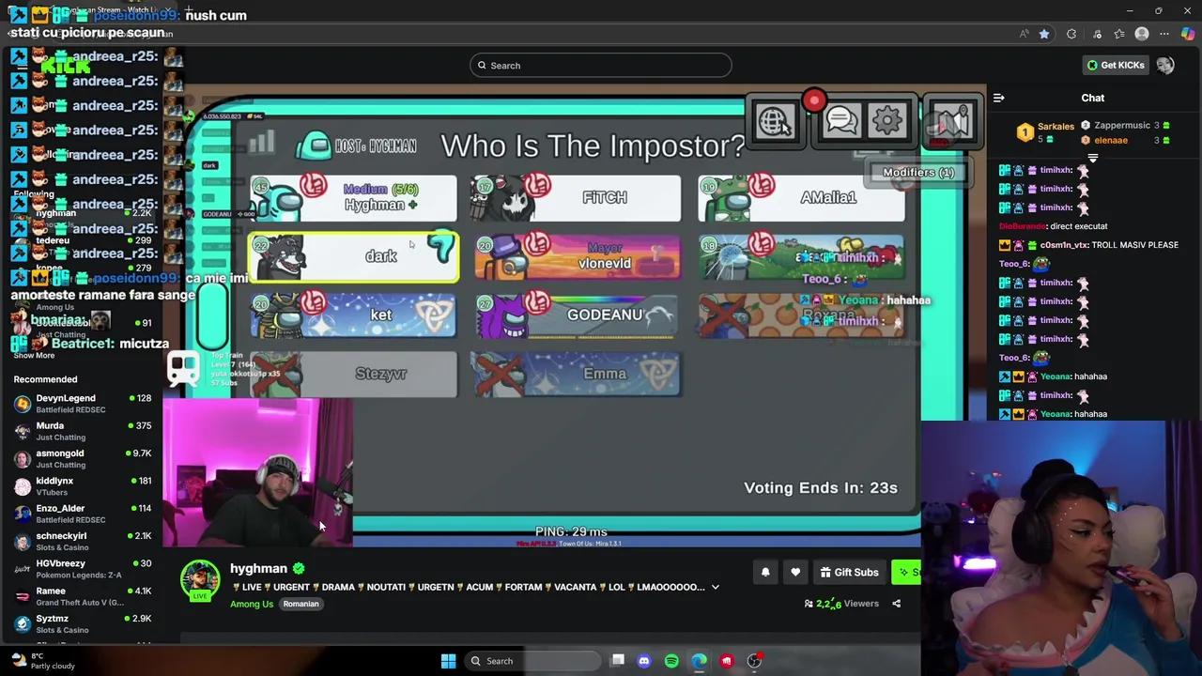Open Enzo_Alder recommended channel
The image size is (1202, 676).
pyautogui.click(x=83, y=514)
